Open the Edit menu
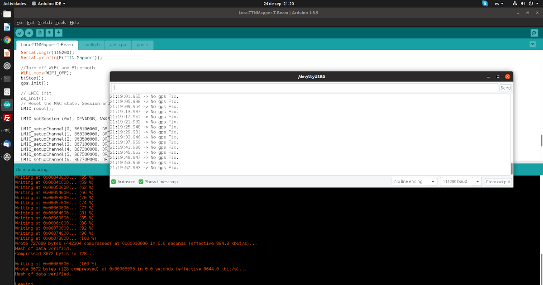This screenshot has height=285, width=543. point(31,23)
